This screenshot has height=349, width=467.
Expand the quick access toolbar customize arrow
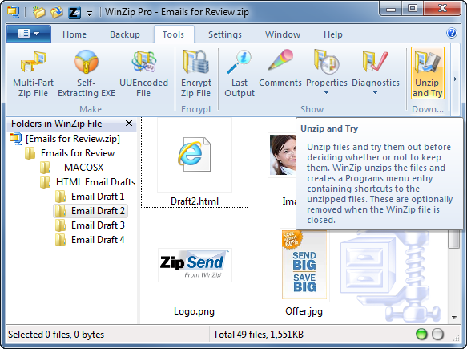point(89,14)
